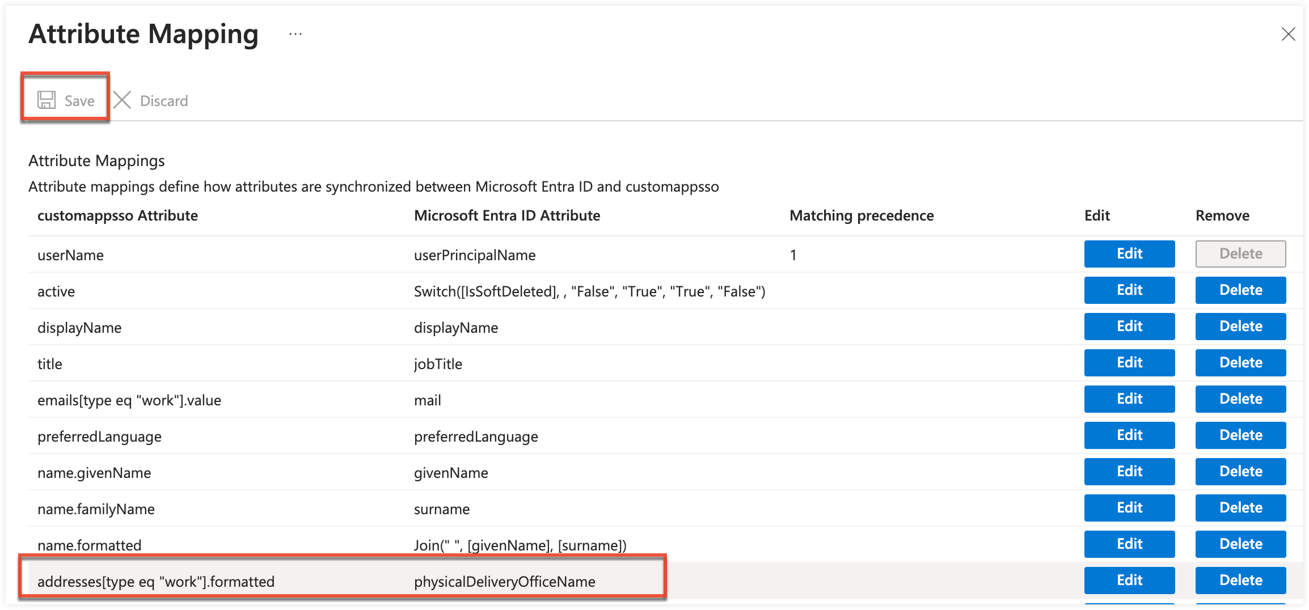Delete the displayName mapping

(1240, 326)
